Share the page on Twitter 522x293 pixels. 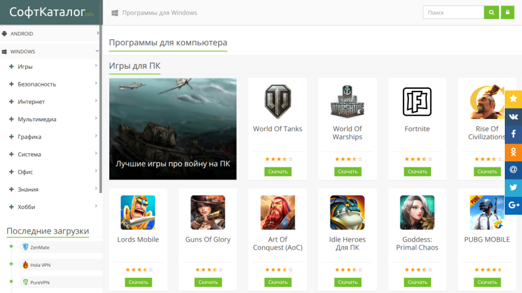(513, 188)
